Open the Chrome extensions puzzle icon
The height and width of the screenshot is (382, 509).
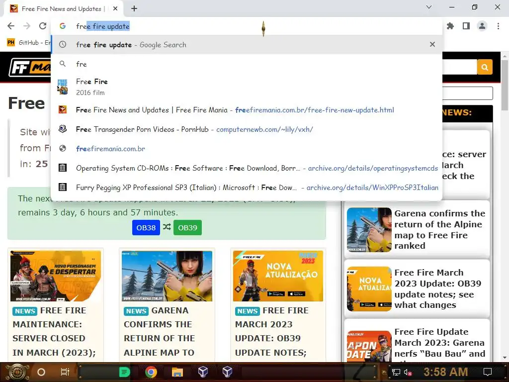(x=450, y=26)
